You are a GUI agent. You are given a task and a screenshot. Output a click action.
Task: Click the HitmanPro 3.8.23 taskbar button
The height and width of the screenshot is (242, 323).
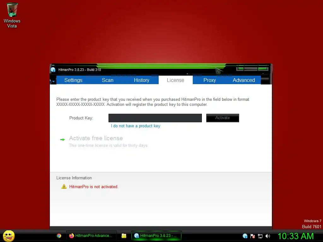coord(156,236)
